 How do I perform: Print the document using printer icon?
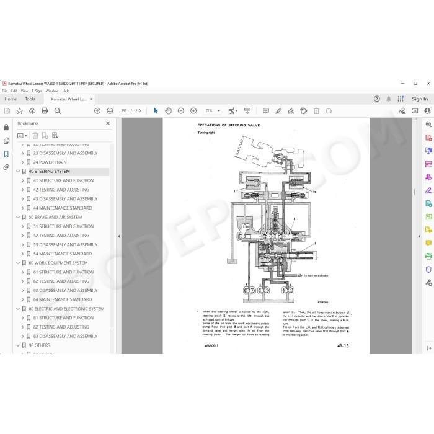point(45,111)
